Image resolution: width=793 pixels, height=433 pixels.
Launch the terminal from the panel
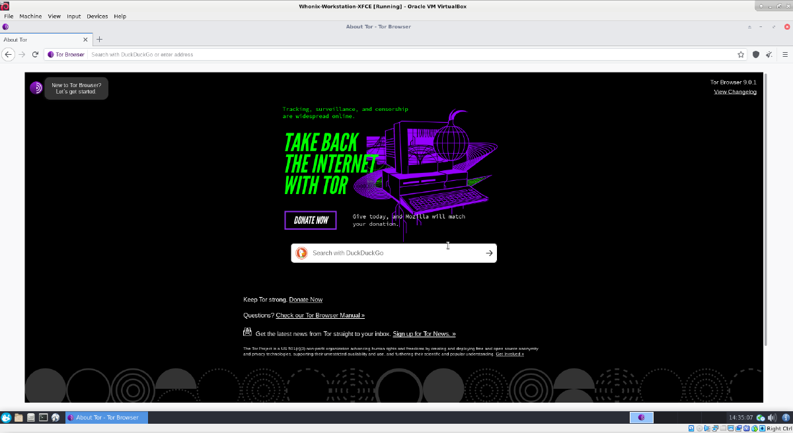click(x=43, y=417)
